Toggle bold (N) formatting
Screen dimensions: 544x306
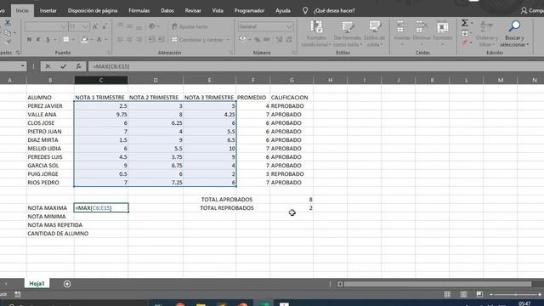coord(29,40)
